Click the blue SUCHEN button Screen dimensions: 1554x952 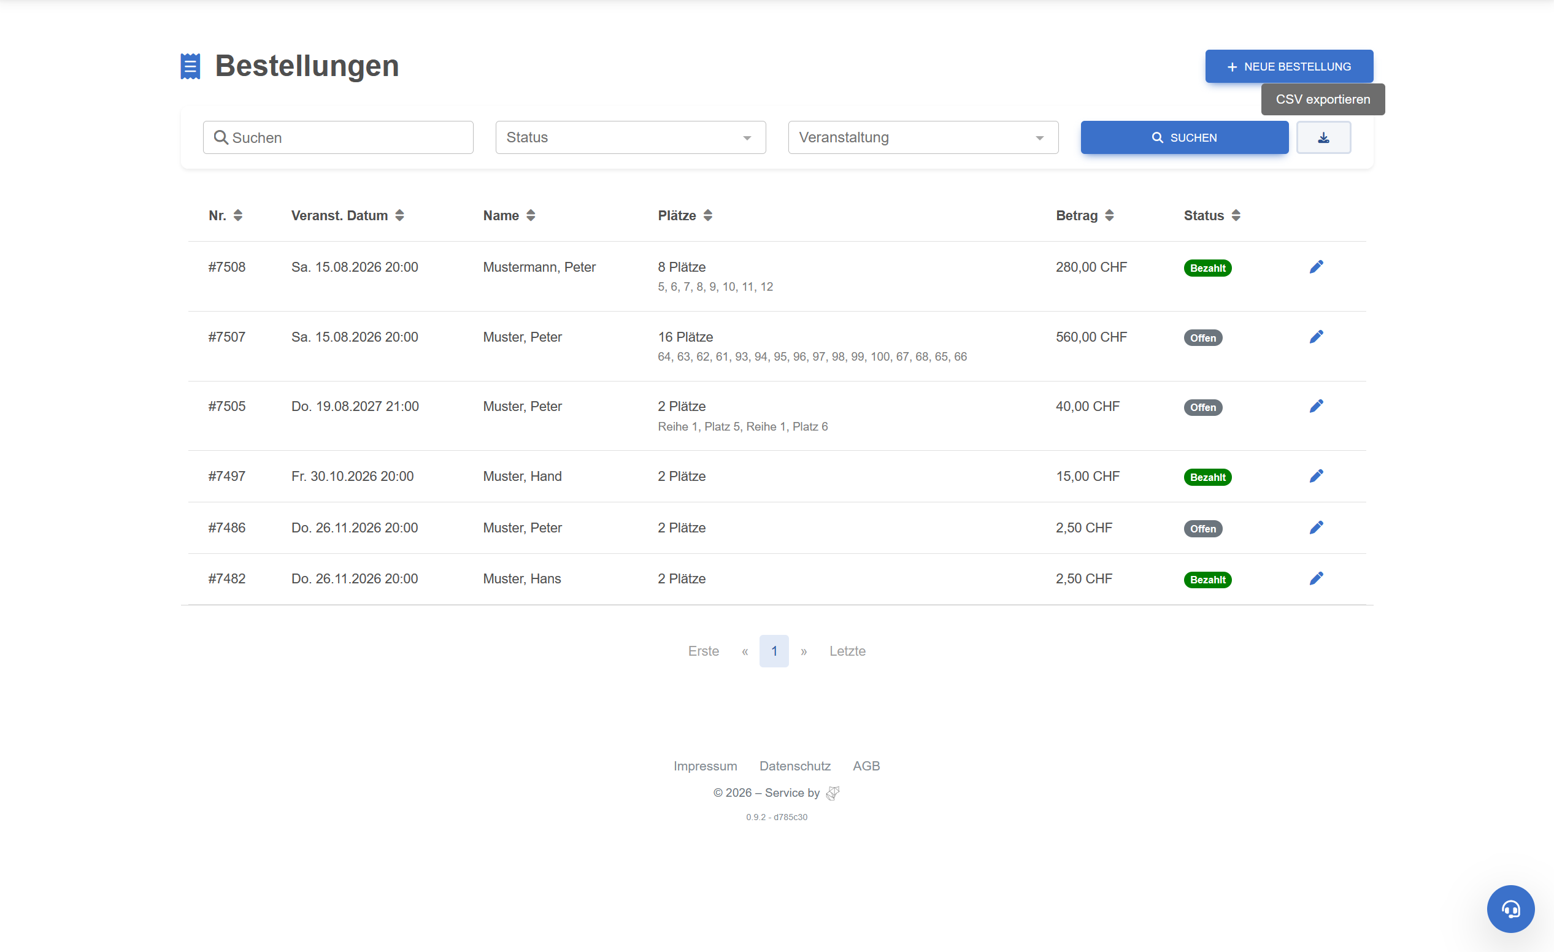(1185, 137)
